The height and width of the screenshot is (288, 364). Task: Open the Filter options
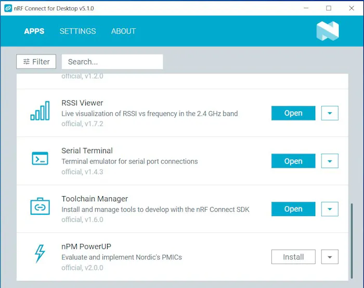click(36, 62)
